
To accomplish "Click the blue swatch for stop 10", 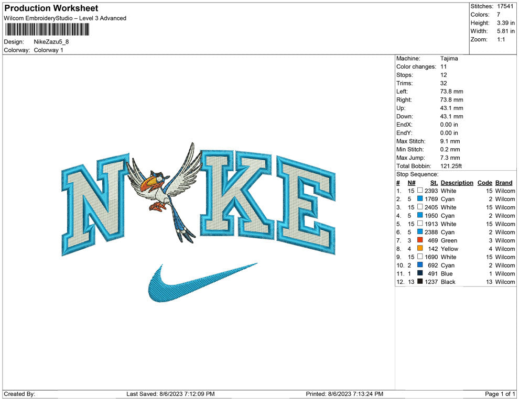I will (x=420, y=265).
